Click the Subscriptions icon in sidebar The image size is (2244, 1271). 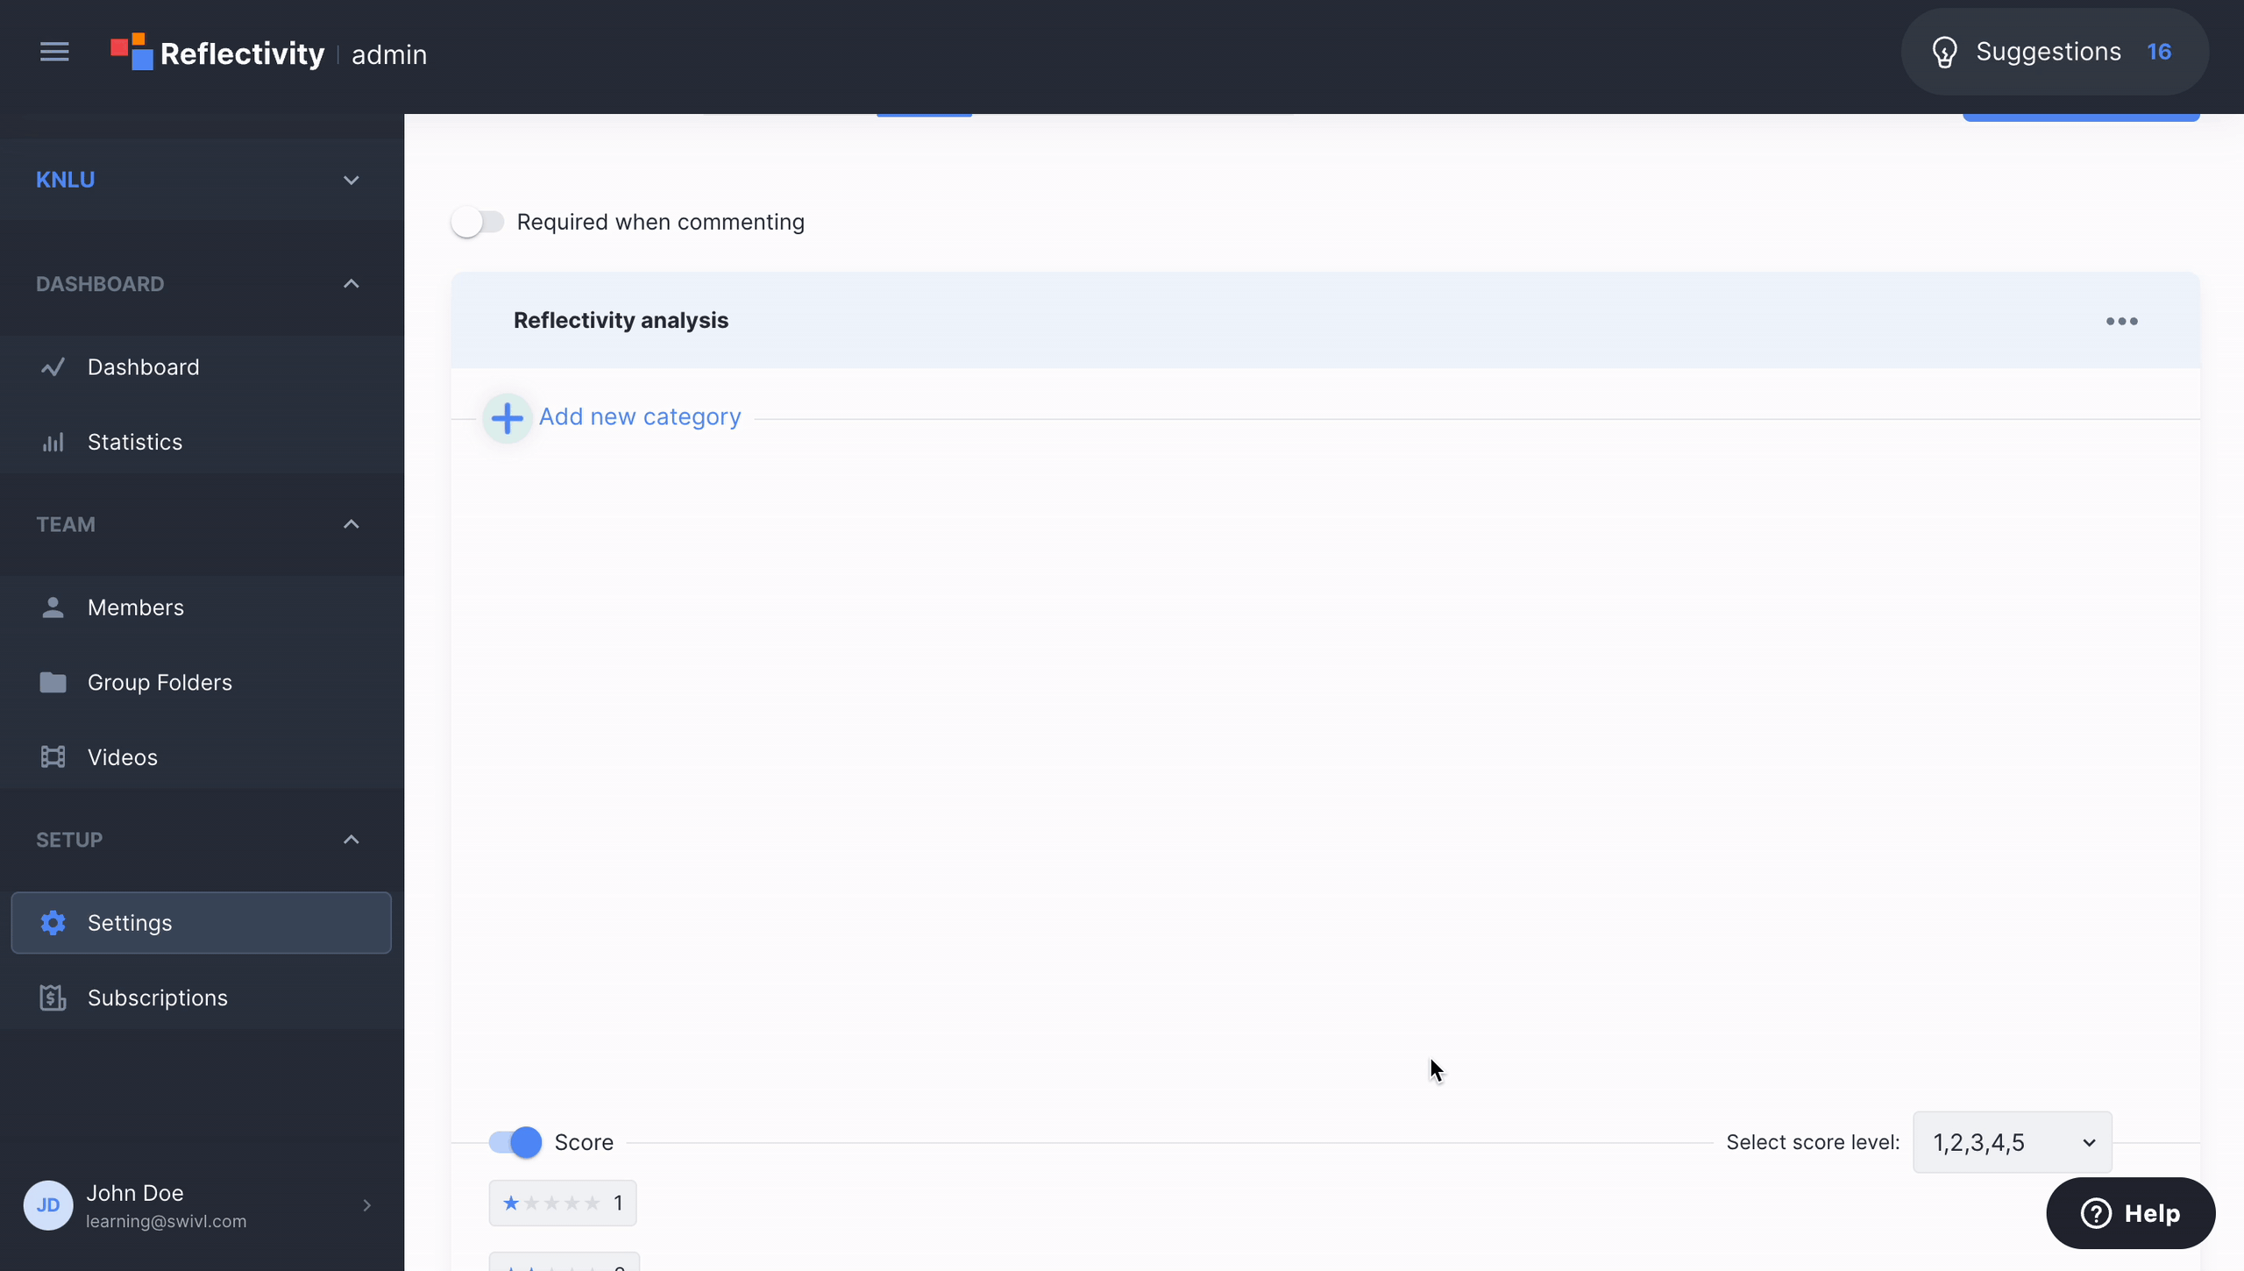coord(53,997)
